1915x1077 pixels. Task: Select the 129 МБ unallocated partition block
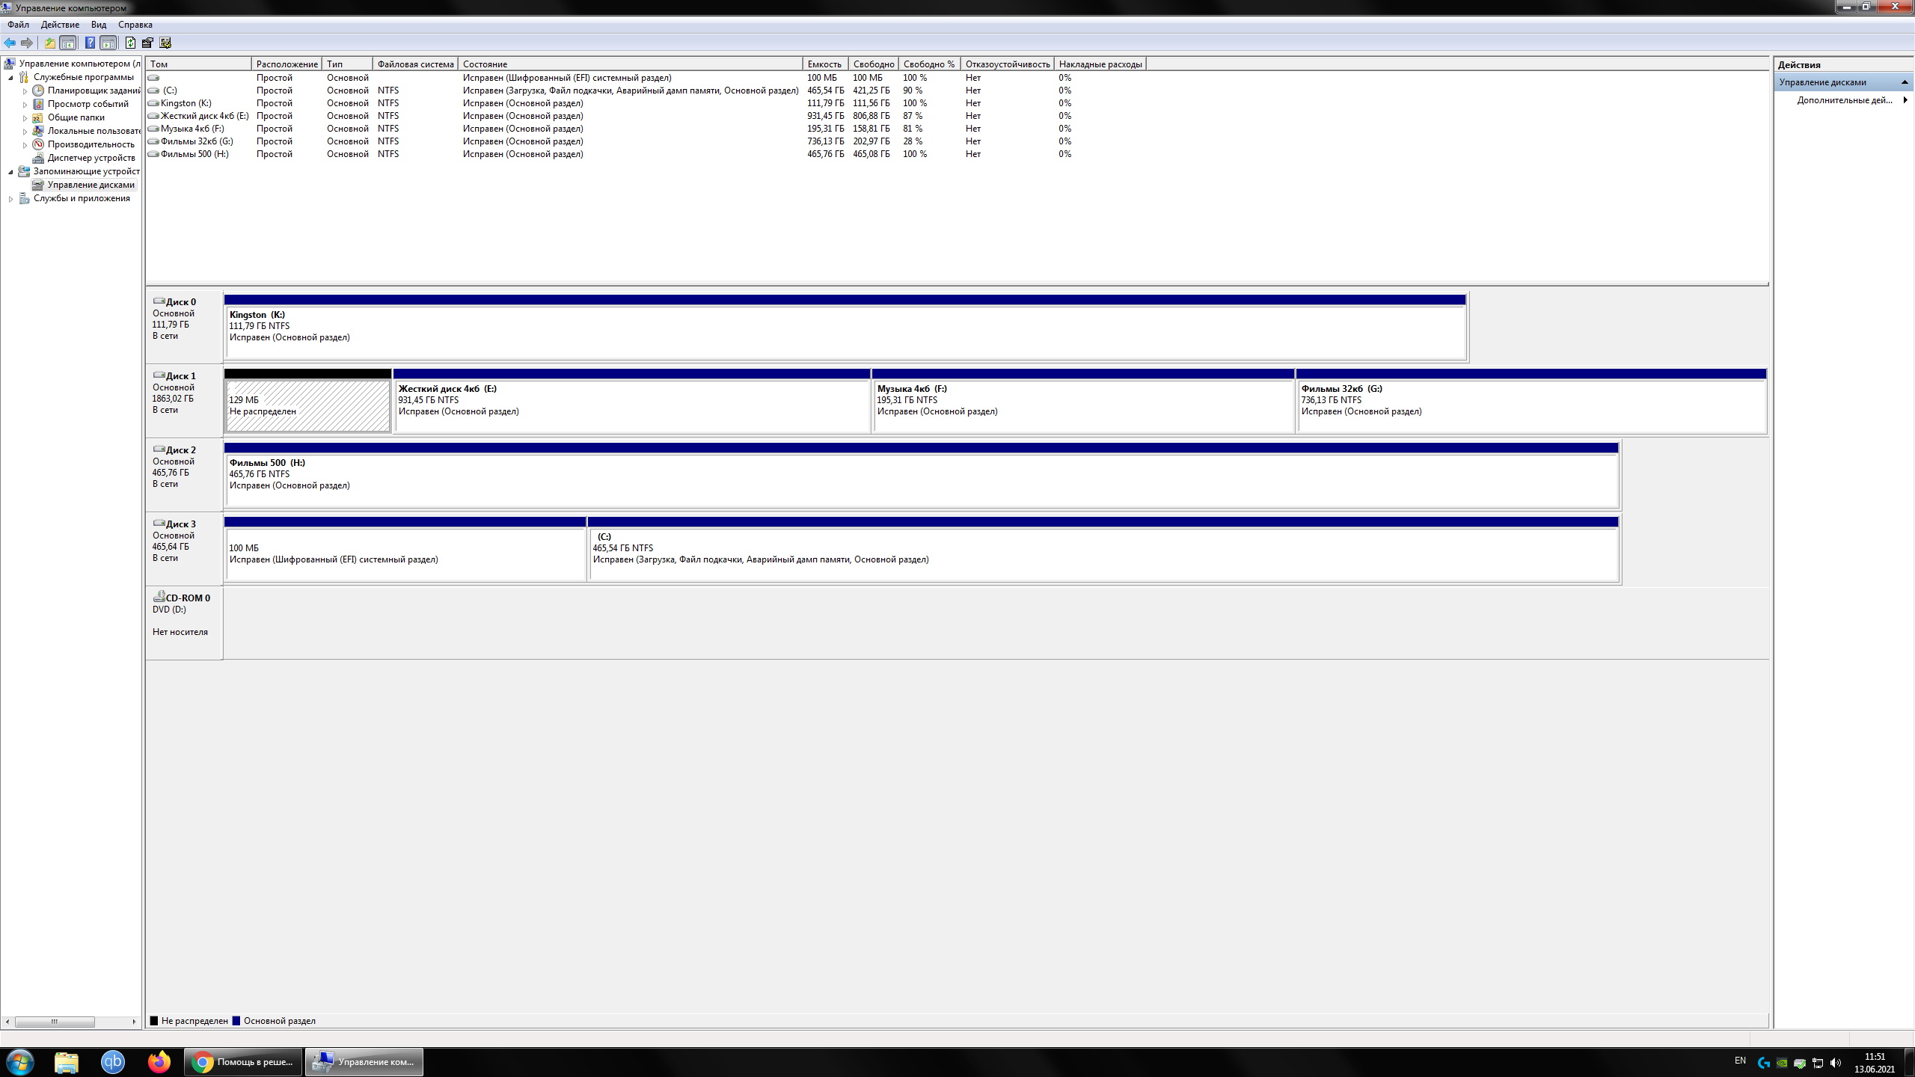(307, 405)
